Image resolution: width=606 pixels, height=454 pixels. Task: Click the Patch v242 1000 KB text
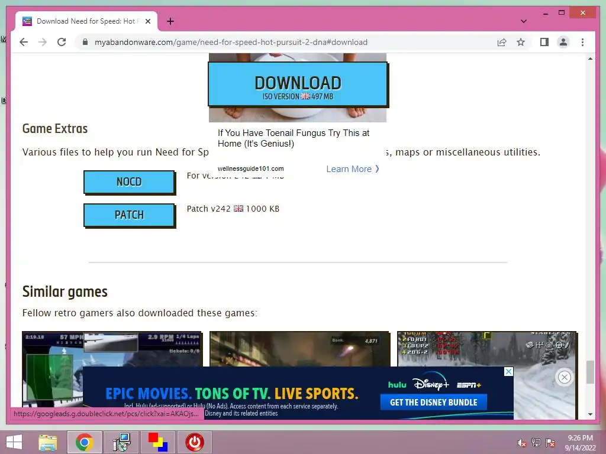(233, 209)
